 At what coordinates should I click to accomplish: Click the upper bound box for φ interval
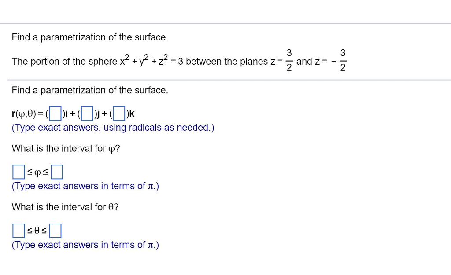coord(57,172)
